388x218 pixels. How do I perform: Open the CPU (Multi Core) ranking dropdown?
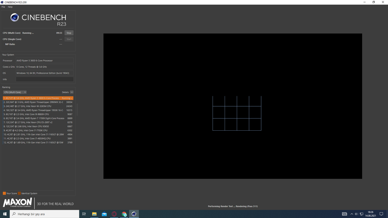(x=15, y=92)
